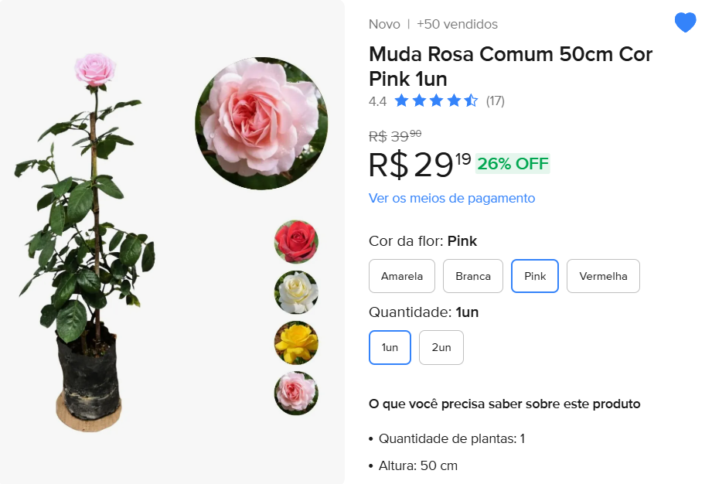712x484 pixels.
Task: Open Ver os meios de pagamento link
Action: [x=451, y=198]
